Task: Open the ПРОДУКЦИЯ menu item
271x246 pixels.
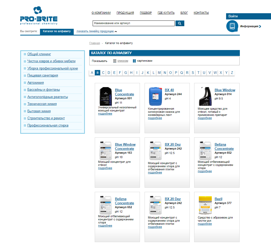Action: point(125,13)
